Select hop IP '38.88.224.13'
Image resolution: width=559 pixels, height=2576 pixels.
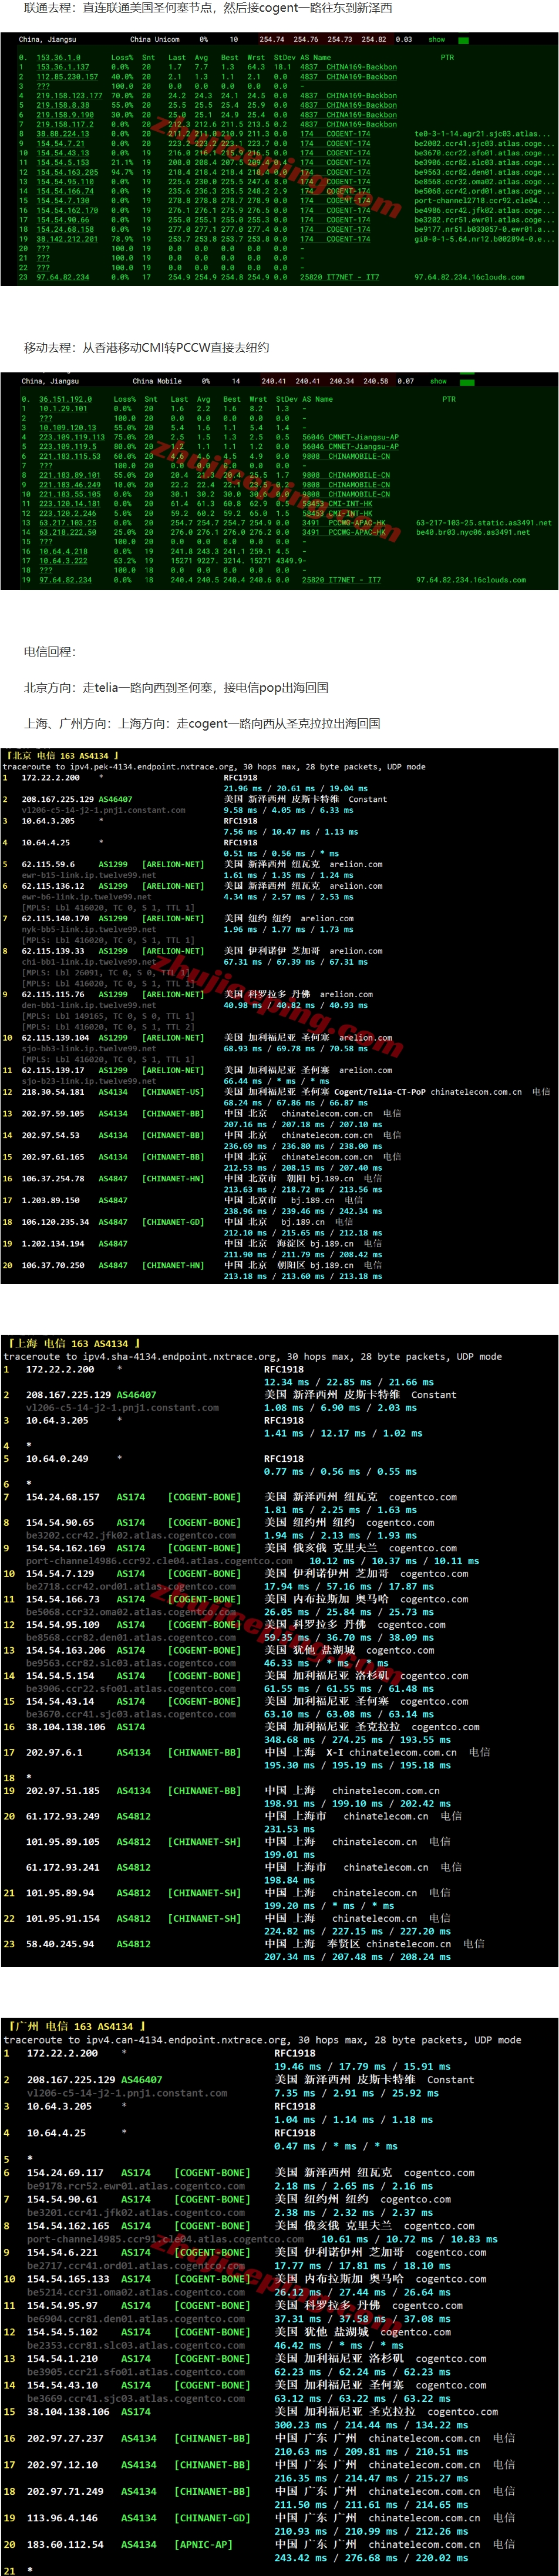63,133
